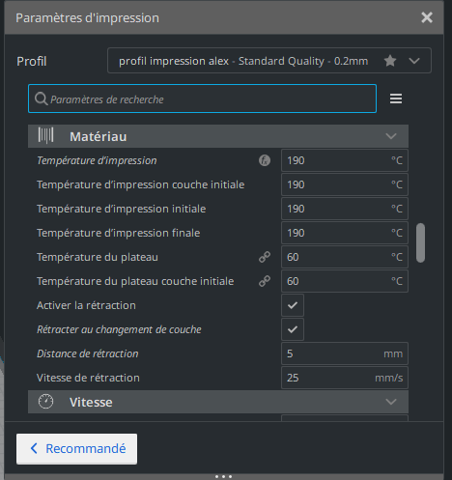Click the Température d'impression initiale label
This screenshot has height=480, width=452.
point(121,209)
